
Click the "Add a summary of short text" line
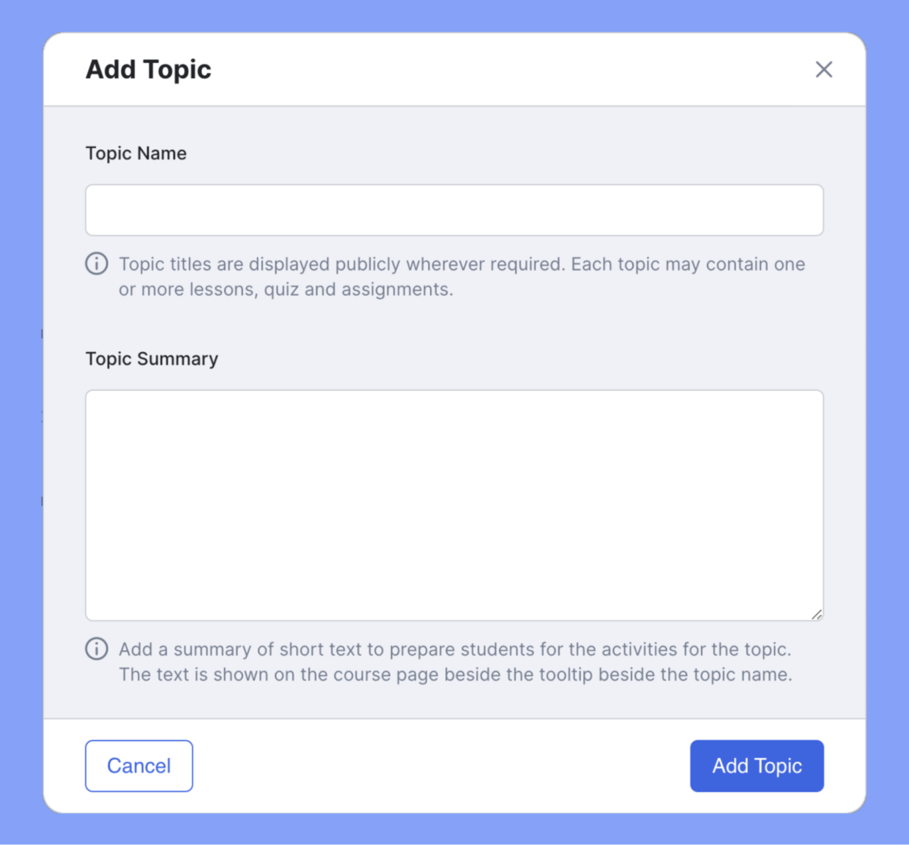[454, 650]
